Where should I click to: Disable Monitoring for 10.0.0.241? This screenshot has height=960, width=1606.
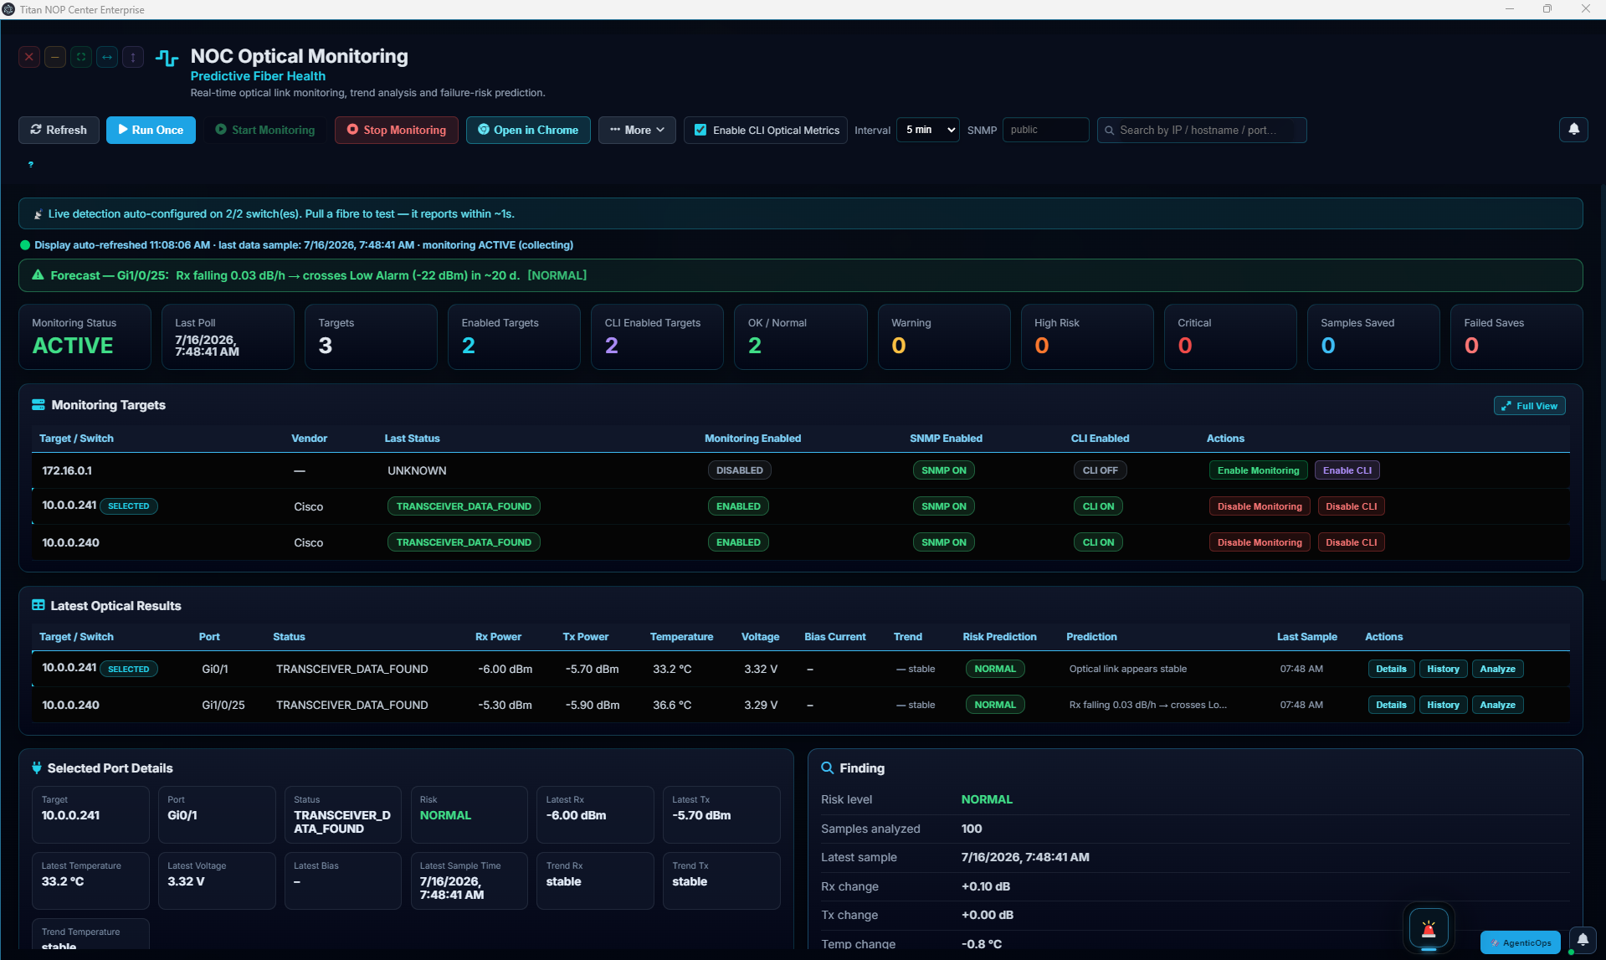coord(1260,506)
